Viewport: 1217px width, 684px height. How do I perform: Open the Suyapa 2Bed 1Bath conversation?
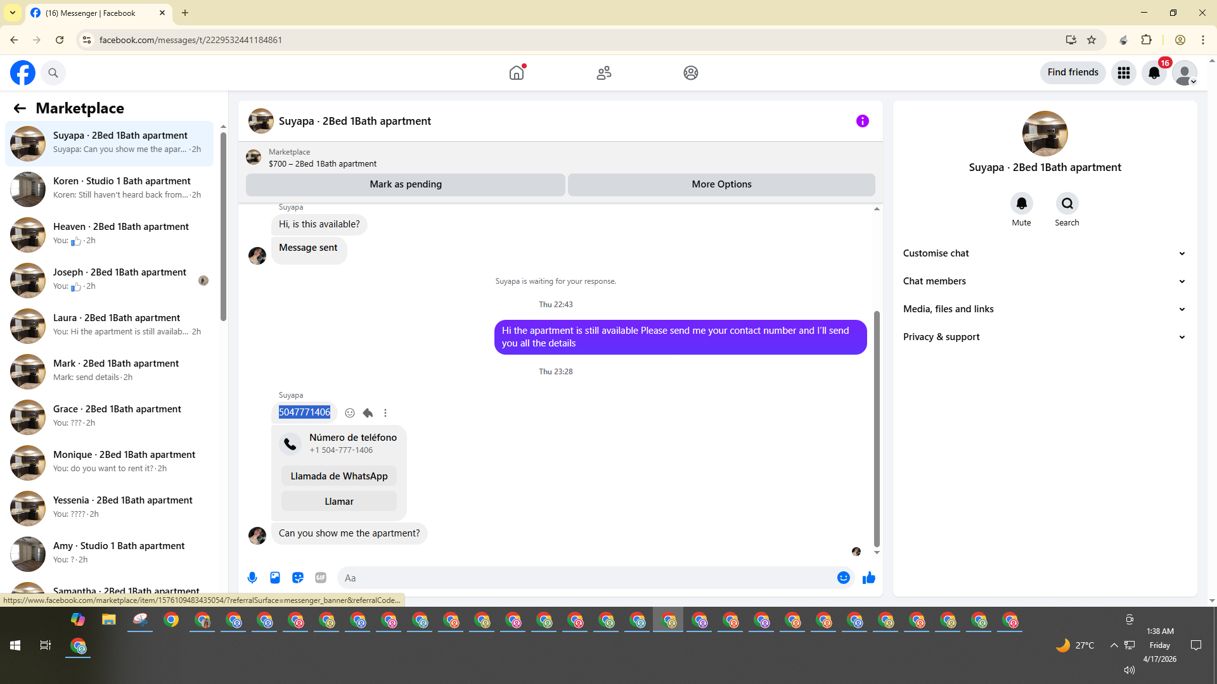pos(110,143)
